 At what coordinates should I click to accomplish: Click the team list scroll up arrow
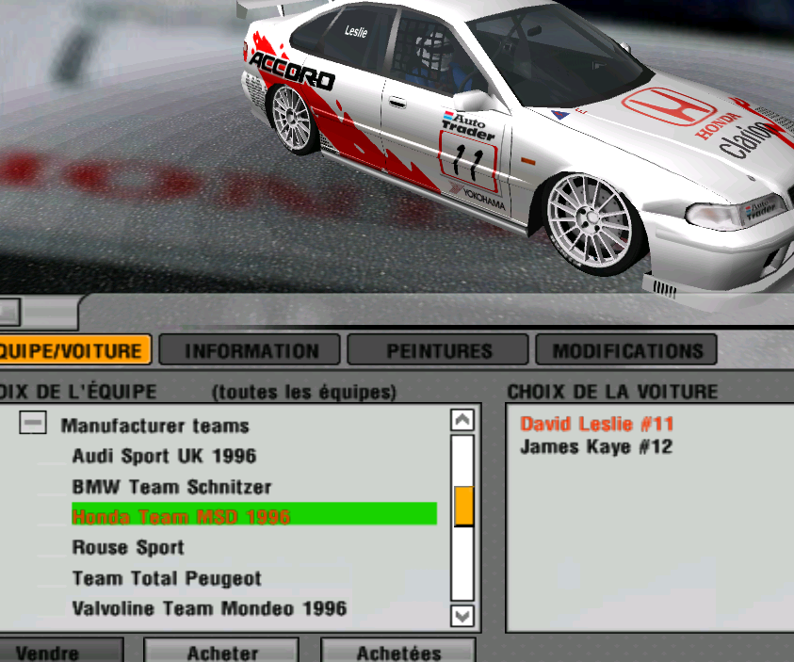point(462,421)
